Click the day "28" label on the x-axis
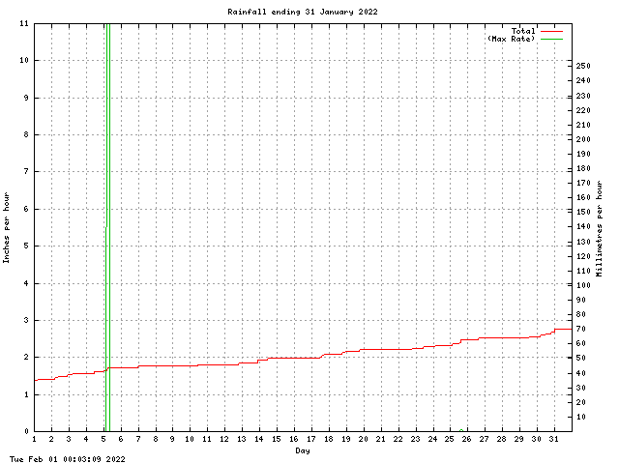This screenshot has width=619, height=464. [x=501, y=439]
